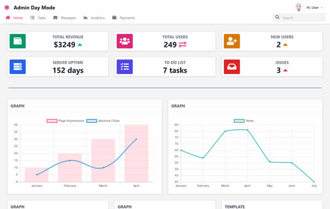330x209 pixels.
Task: Click the purple To Do List checklist icon
Action: click(125, 67)
